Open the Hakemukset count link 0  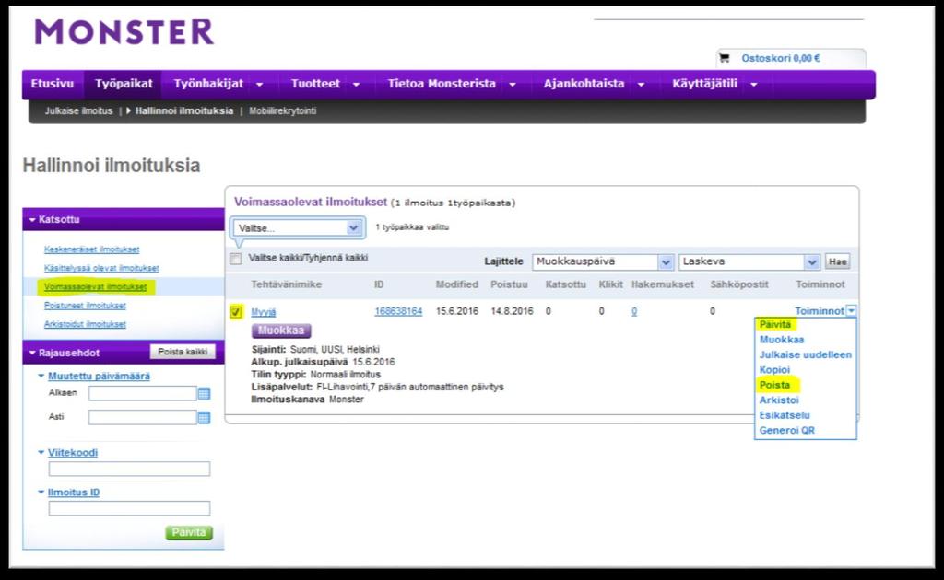coord(634,311)
